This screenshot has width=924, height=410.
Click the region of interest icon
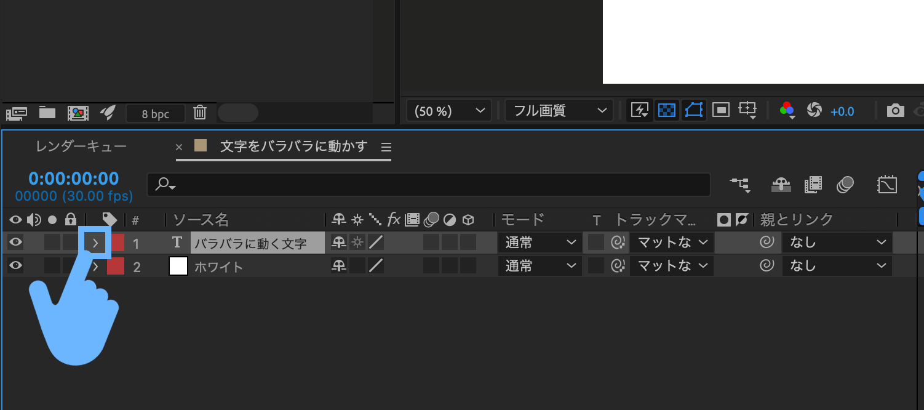coord(720,111)
